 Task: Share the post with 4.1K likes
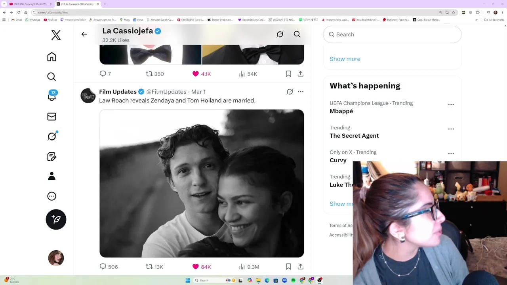click(301, 74)
